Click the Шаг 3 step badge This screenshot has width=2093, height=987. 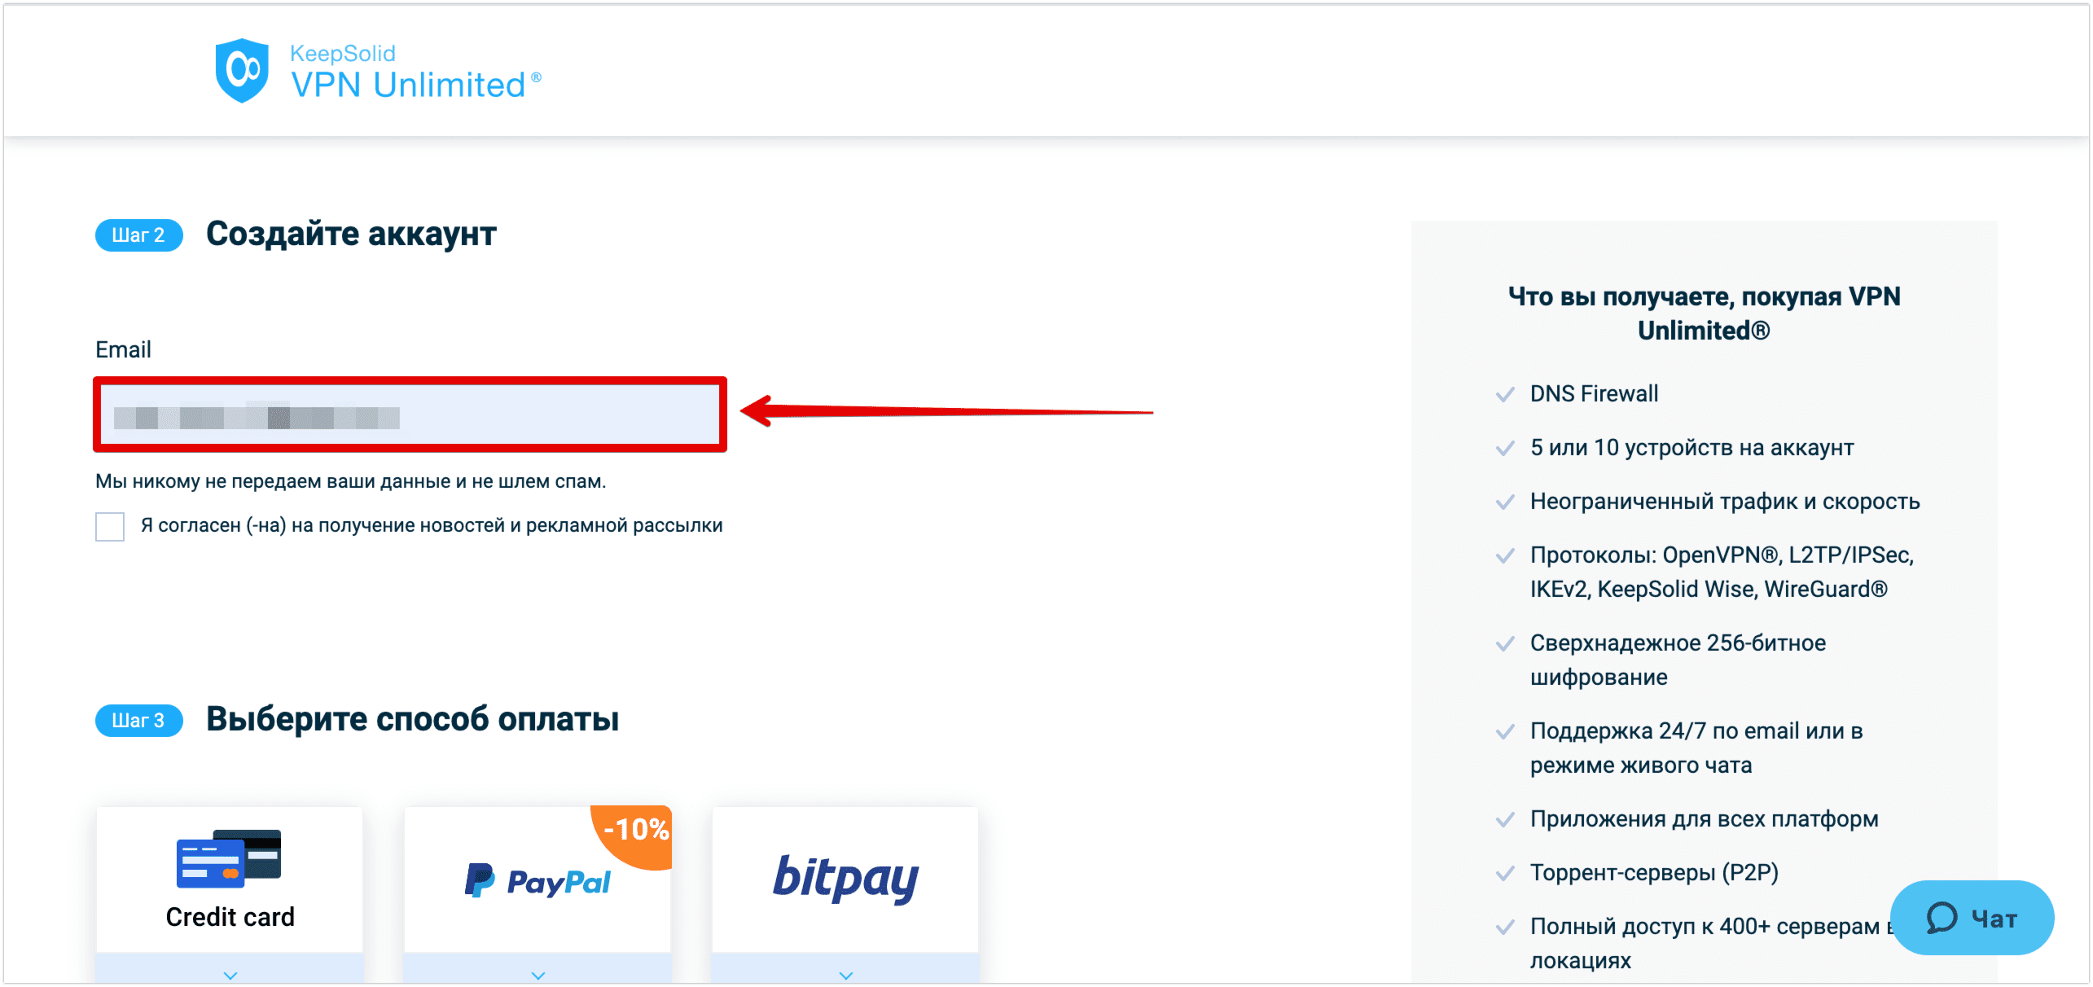tap(138, 721)
